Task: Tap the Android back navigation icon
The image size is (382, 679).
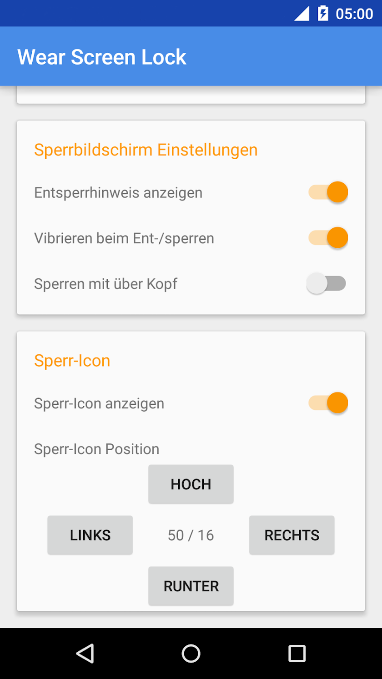Action: (x=85, y=654)
